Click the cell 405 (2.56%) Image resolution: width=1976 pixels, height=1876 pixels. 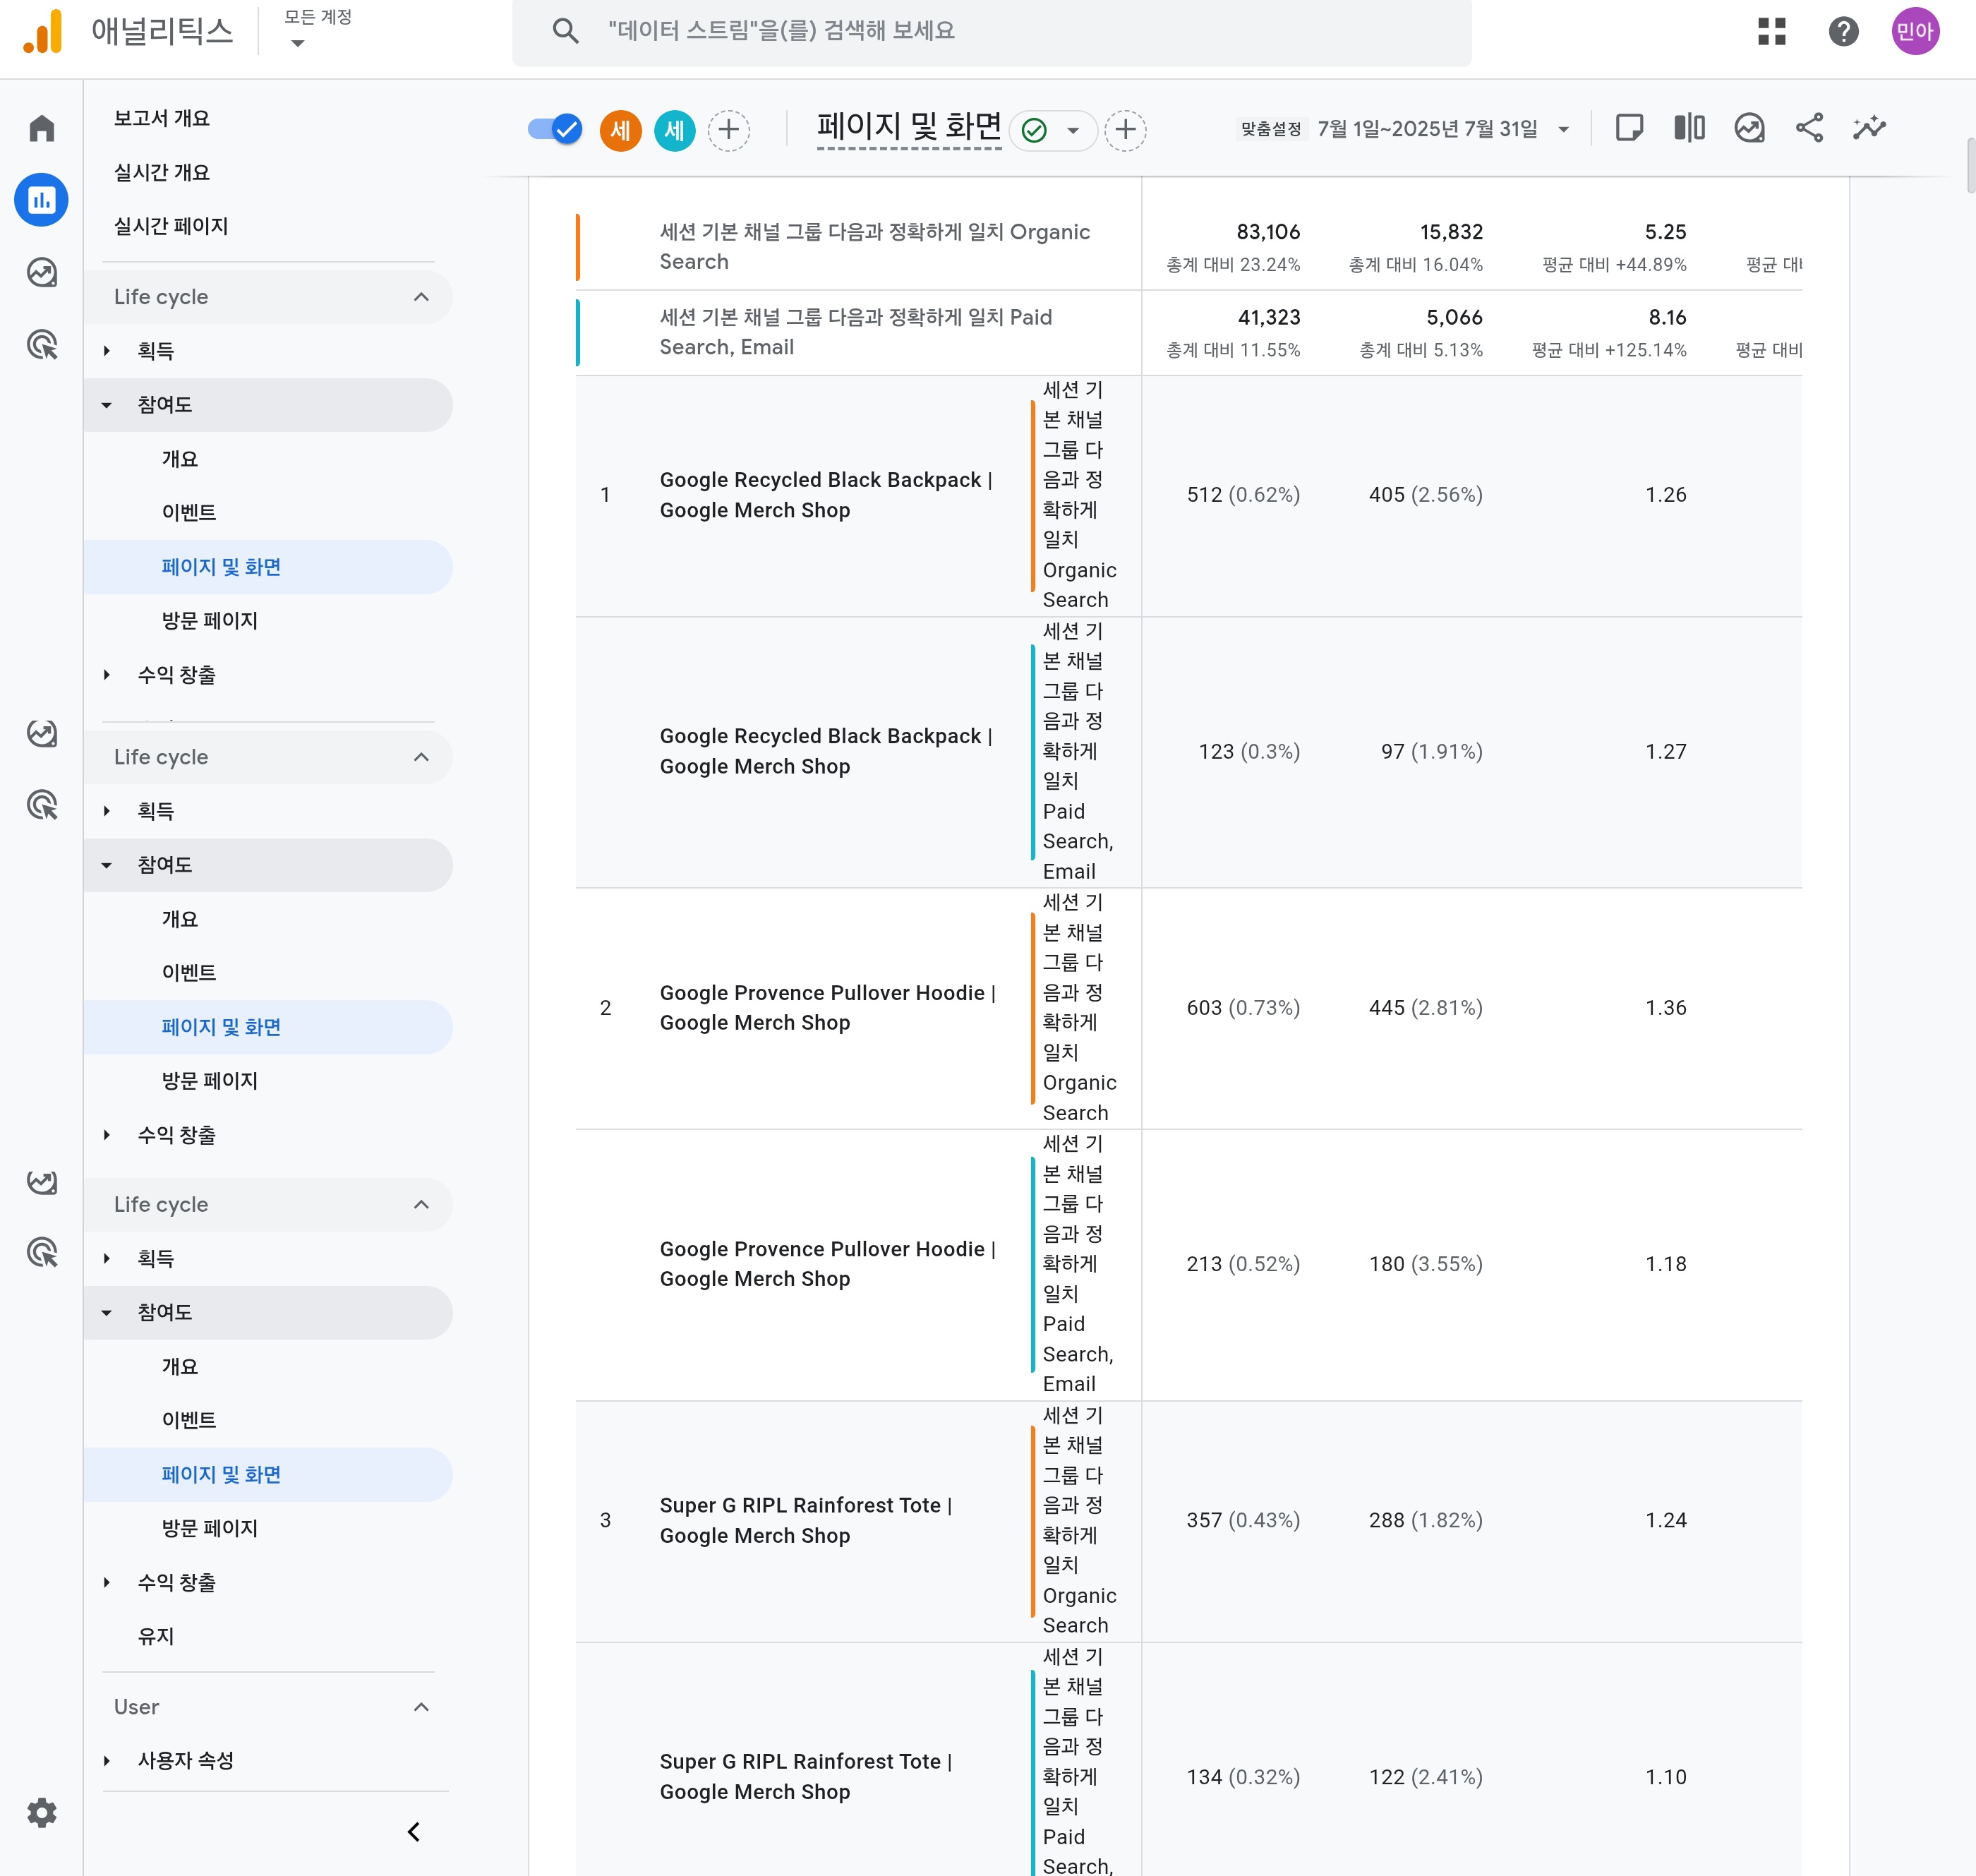[x=1426, y=495]
